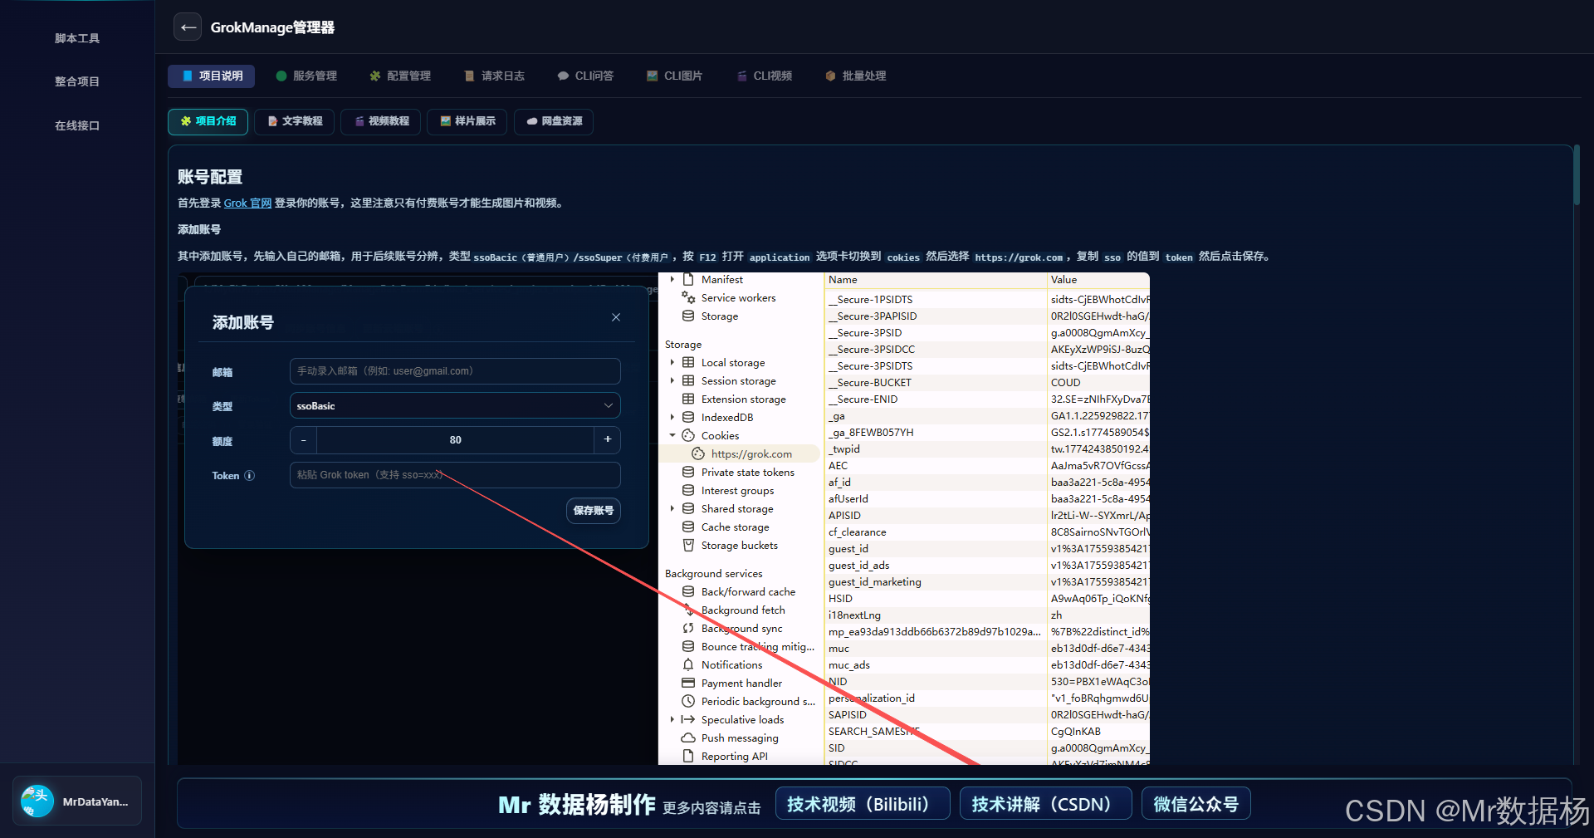Open 脚本工具 in the left sidebar
Image resolution: width=1594 pixels, height=838 pixels.
[x=77, y=38]
